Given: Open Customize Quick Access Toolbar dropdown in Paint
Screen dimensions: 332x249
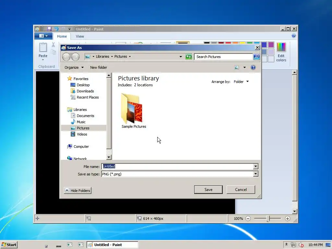Looking at the screenshot, I should click(70, 29).
